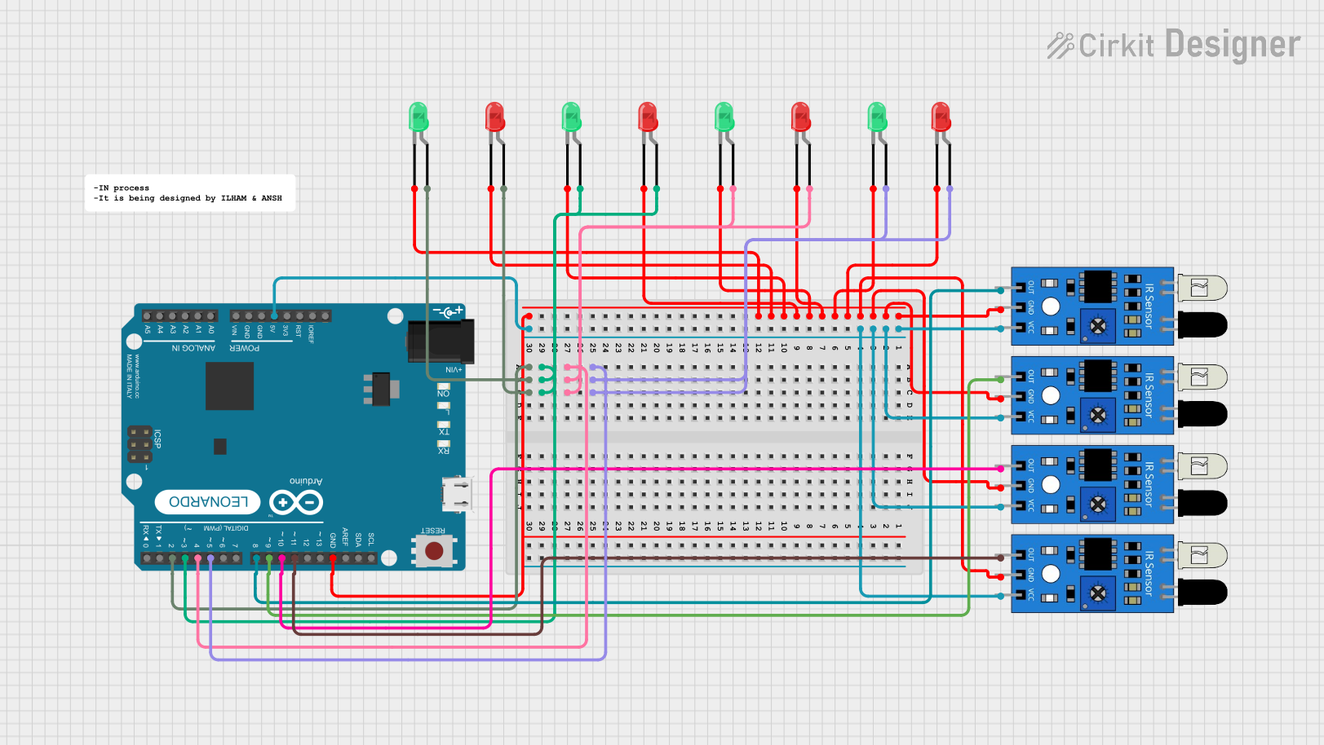Select the third green LED from the left
1324x745 pixels.
pos(724,118)
